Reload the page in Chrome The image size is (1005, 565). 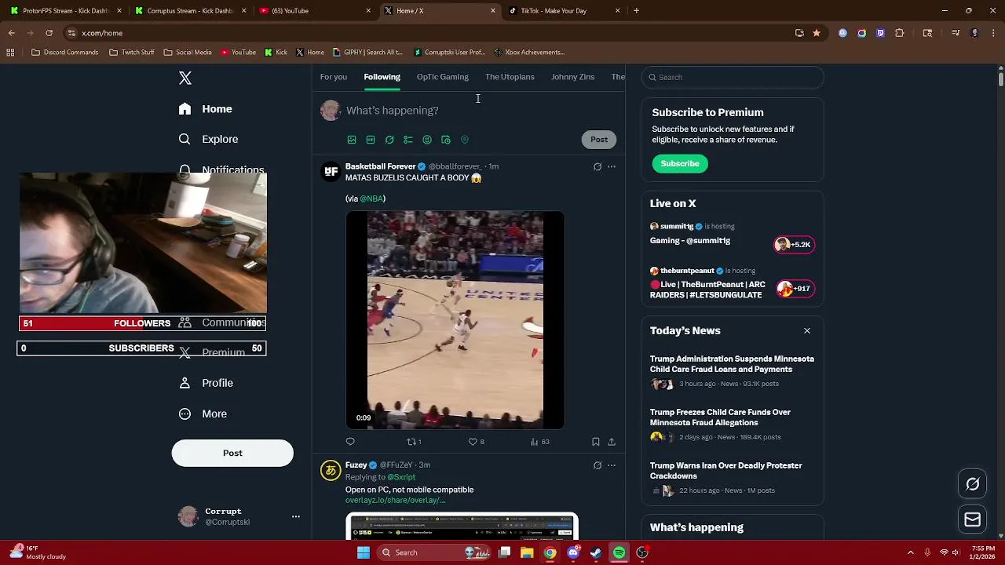click(x=49, y=33)
